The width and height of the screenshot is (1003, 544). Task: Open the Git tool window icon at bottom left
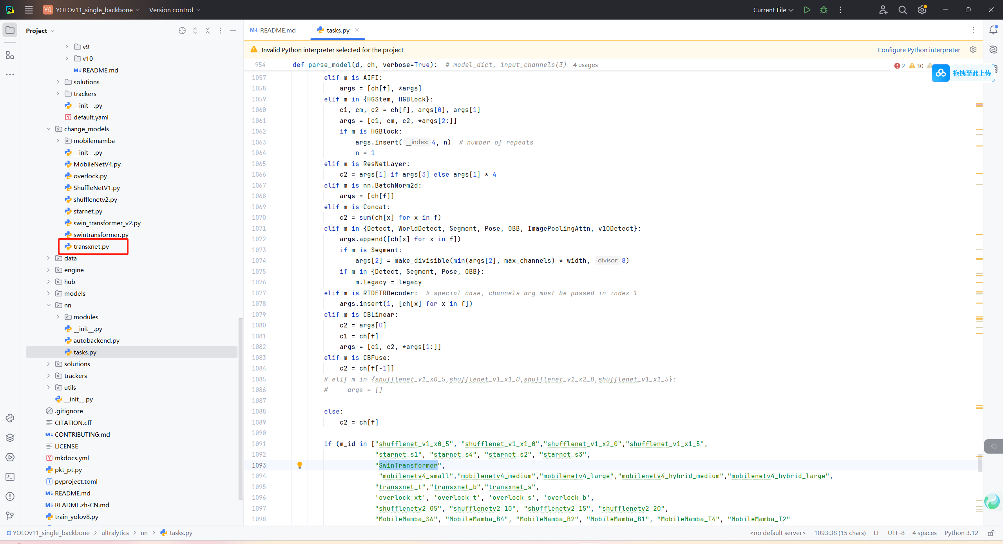(10, 516)
